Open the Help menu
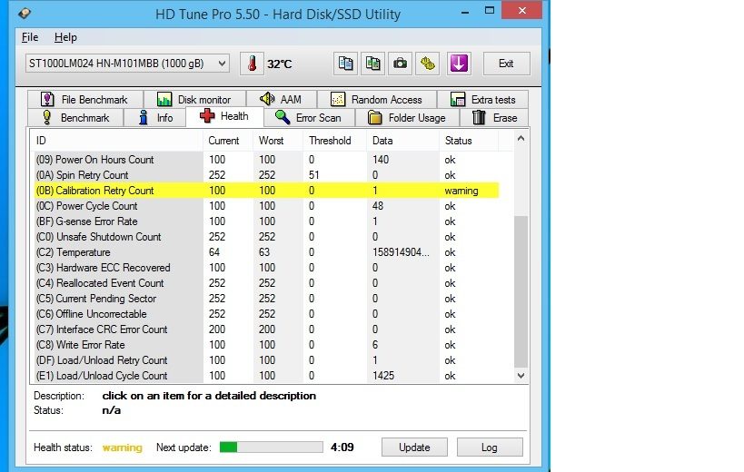 pos(65,37)
